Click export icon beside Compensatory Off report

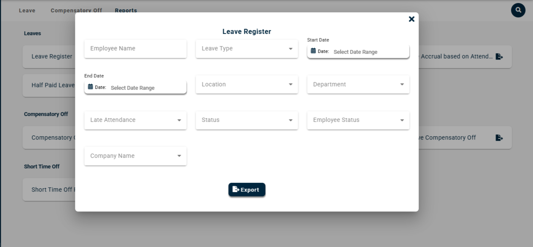[x=499, y=138]
